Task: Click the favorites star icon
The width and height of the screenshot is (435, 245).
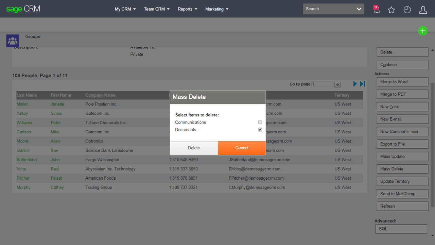Action: (x=391, y=10)
